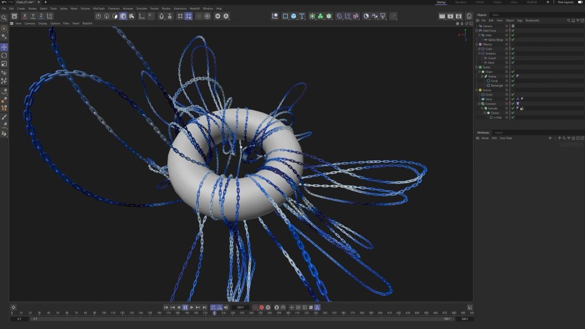Collapse the Scene group in tree
The width and height of the screenshot is (585, 329).
click(x=476, y=67)
